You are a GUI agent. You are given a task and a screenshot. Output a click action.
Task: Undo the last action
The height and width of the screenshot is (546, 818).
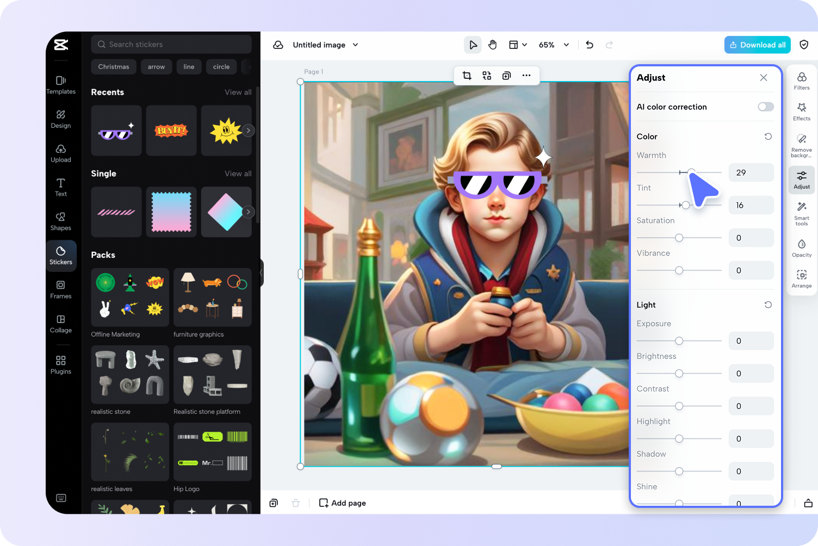pyautogui.click(x=590, y=45)
